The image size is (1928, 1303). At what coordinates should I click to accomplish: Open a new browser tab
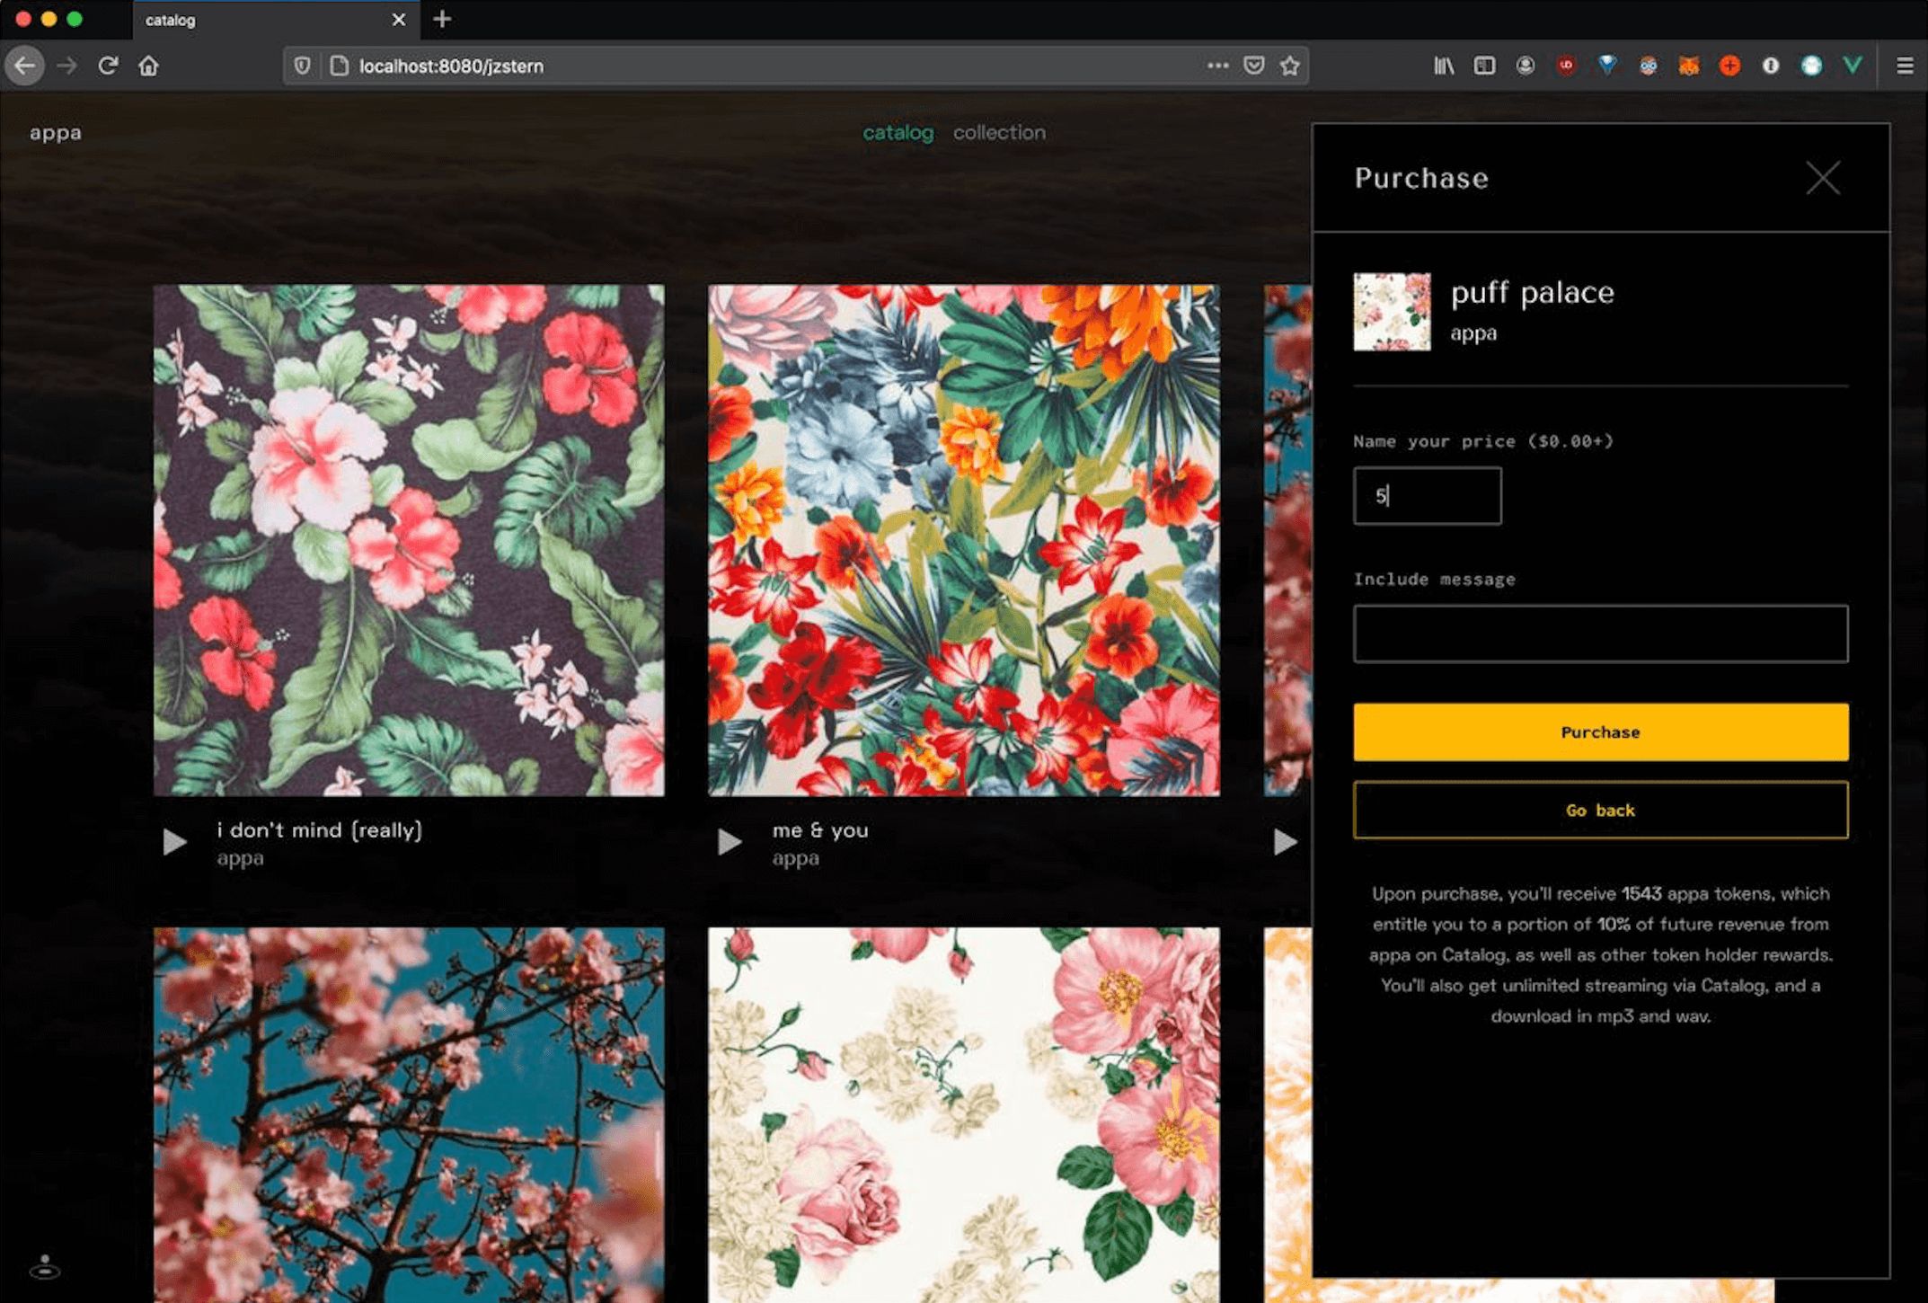tap(442, 19)
